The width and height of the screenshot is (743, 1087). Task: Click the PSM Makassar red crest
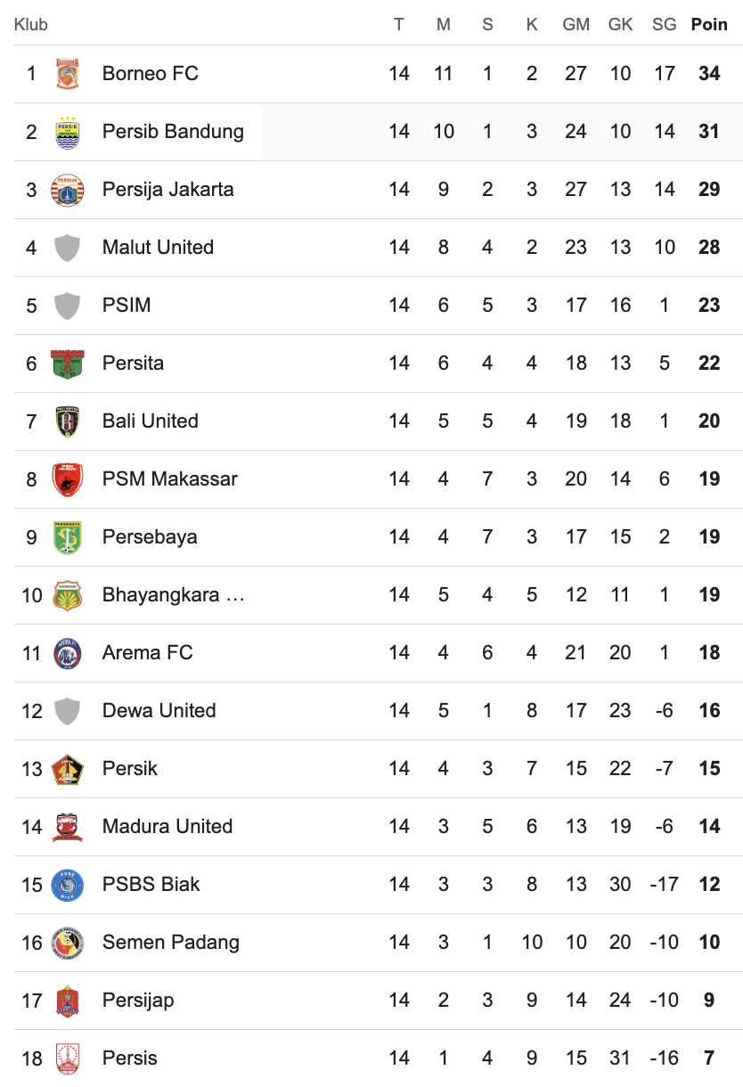67,479
